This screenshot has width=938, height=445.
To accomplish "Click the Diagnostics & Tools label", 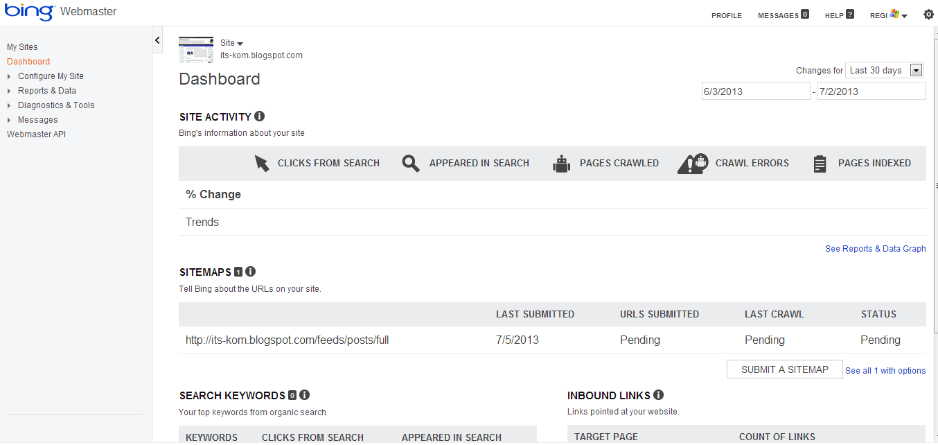I will pyautogui.click(x=56, y=105).
